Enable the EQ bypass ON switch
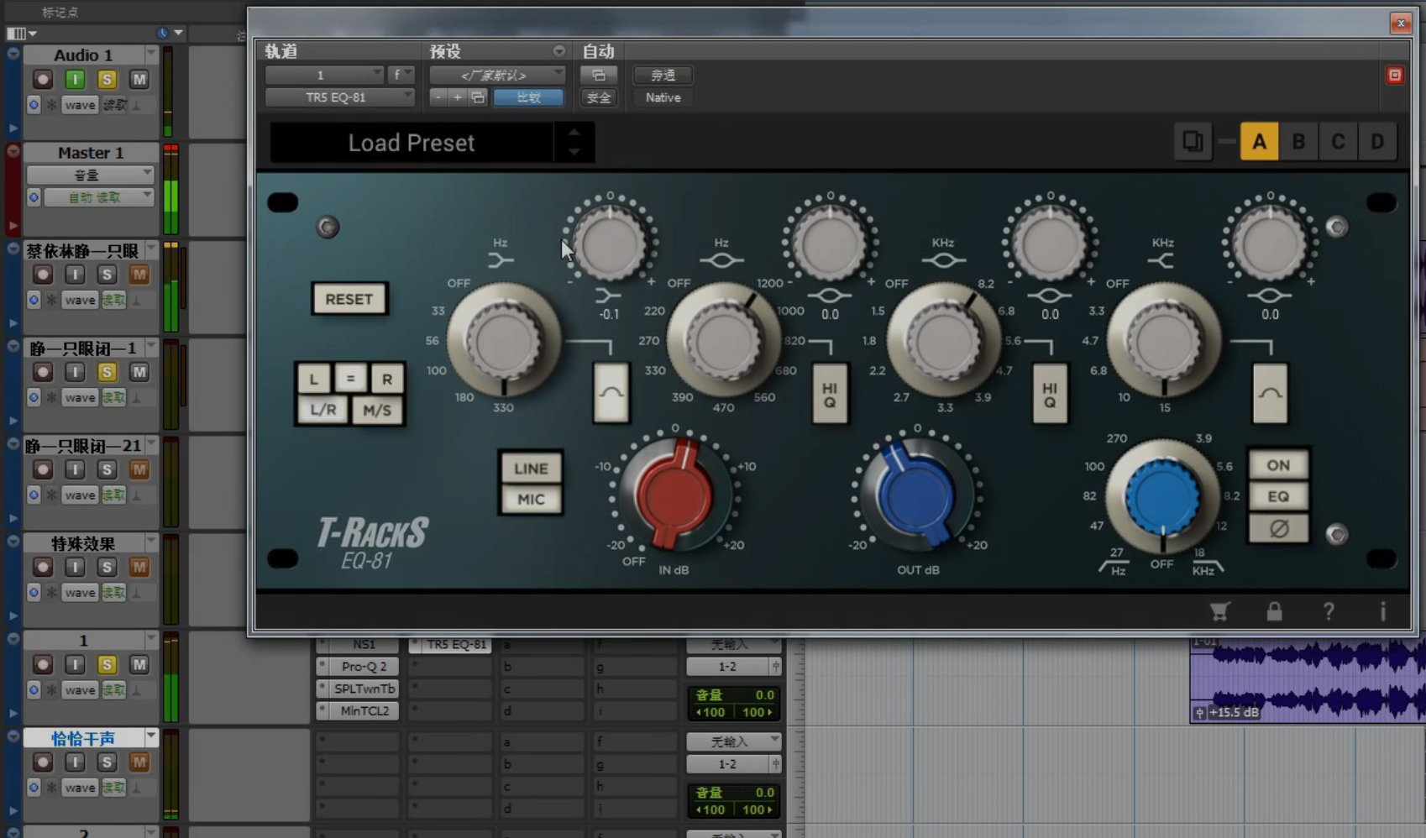The height and width of the screenshot is (838, 1426). (x=1277, y=464)
